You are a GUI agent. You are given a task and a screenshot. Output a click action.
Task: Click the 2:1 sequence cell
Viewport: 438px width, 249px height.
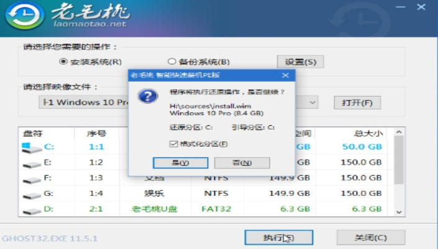tap(96, 209)
